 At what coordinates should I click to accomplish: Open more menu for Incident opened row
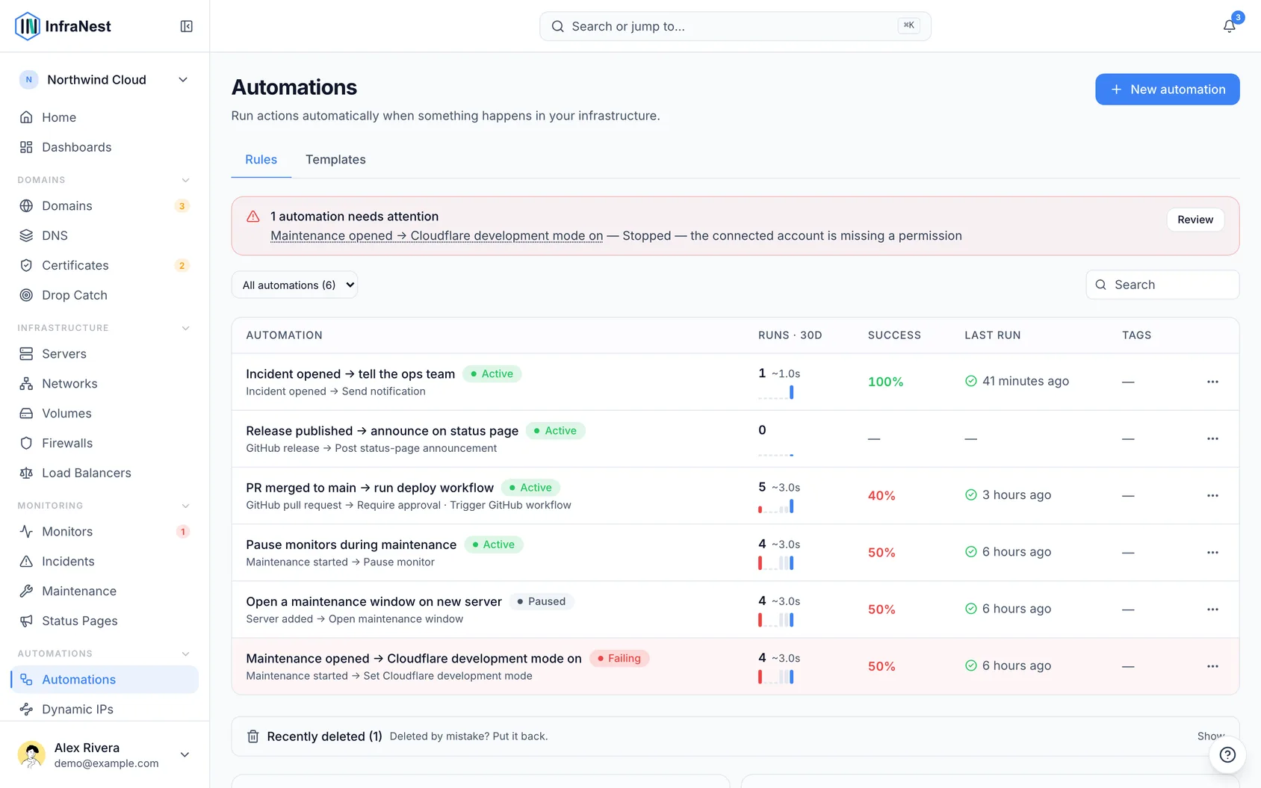tap(1212, 382)
